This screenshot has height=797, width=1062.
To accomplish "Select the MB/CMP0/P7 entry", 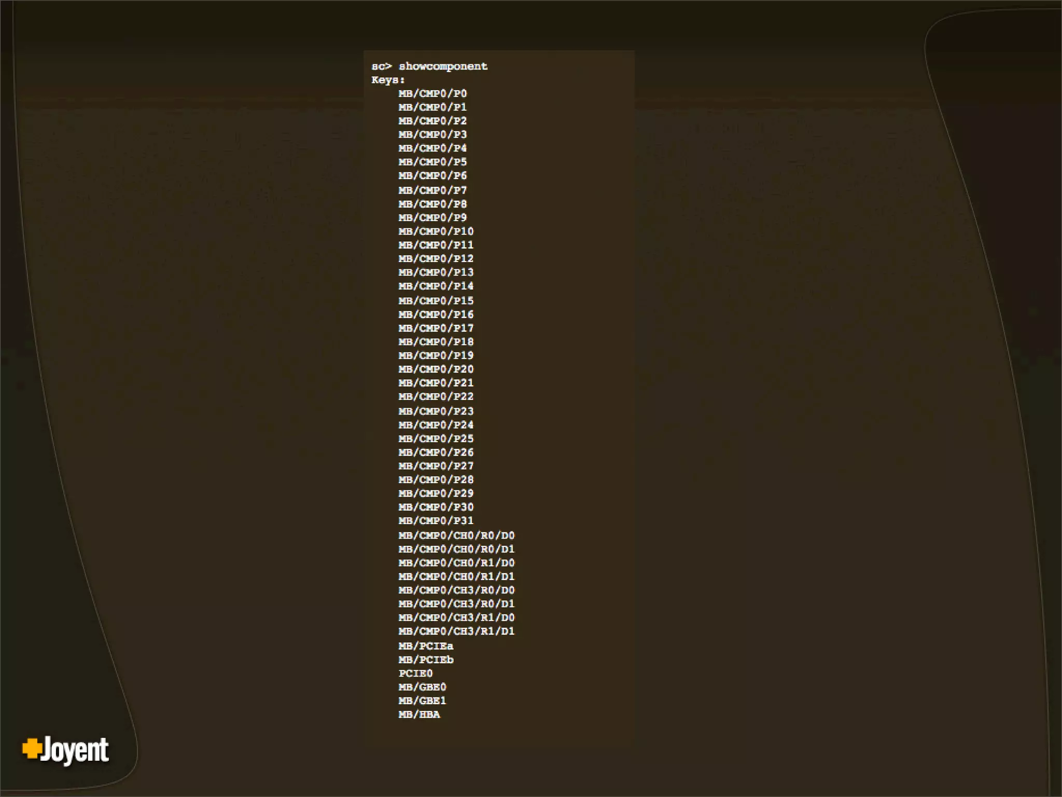I will [432, 190].
